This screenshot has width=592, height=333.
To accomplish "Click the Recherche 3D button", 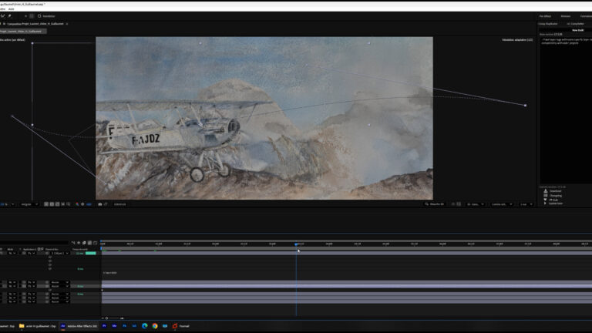I will 435,204.
